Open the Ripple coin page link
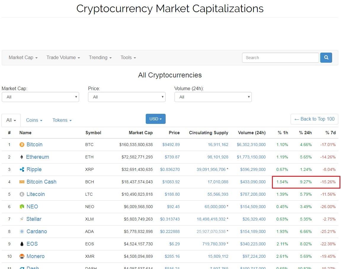Screen dimensions: 341x269 (34, 169)
